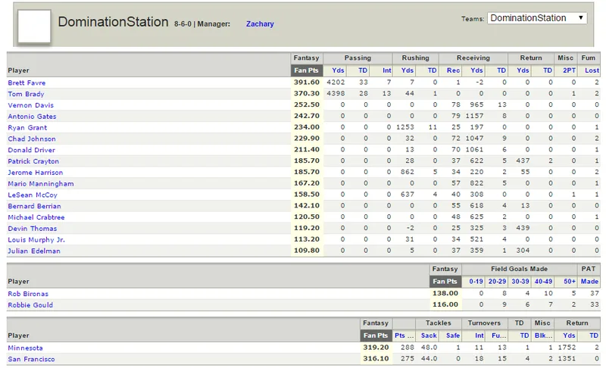This screenshot has height=368, width=606.
Task: Open Minnesota defense link
Action: [x=25, y=348]
